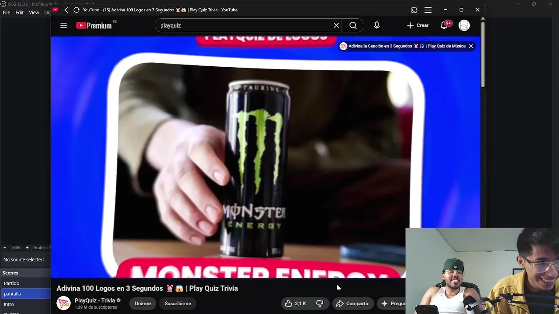Open the OBS Edit menu
The width and height of the screenshot is (559, 314).
(x=20, y=13)
